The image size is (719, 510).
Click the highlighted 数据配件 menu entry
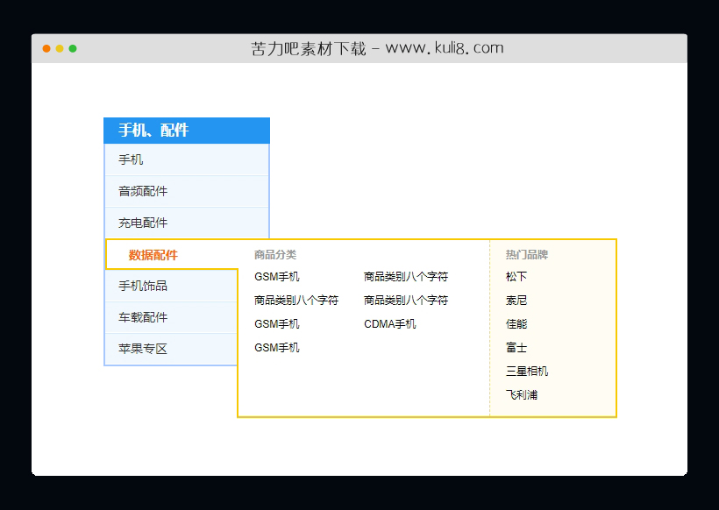click(151, 254)
